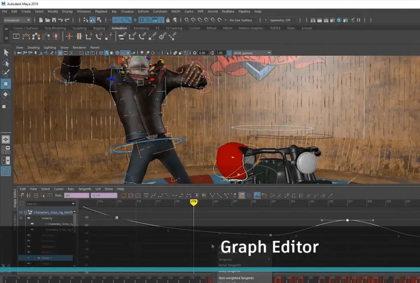Image resolution: width=420 pixels, height=283 pixels.
Task: Activate the Rotate tool in toolbox
Action: (6, 94)
